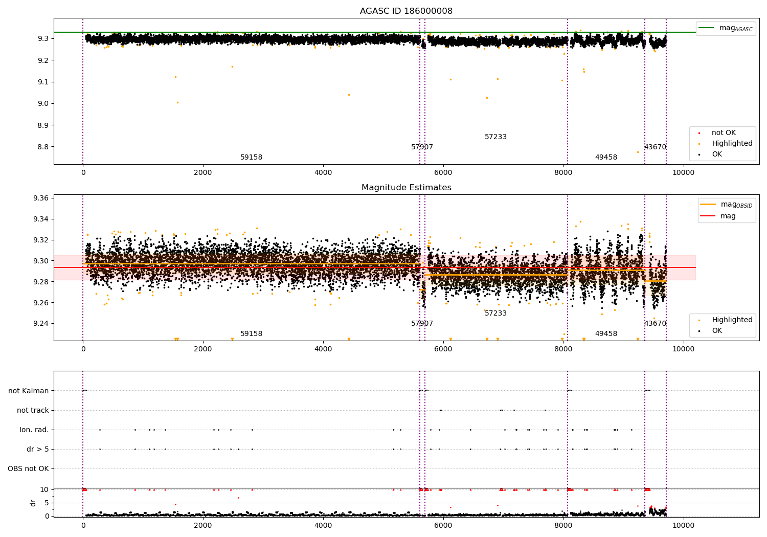Click the "not OK" legend entry
767x537 pixels.
click(717, 133)
